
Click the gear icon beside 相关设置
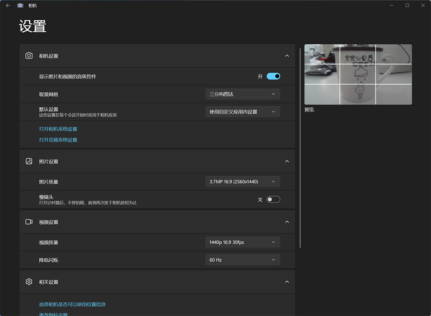coord(29,282)
